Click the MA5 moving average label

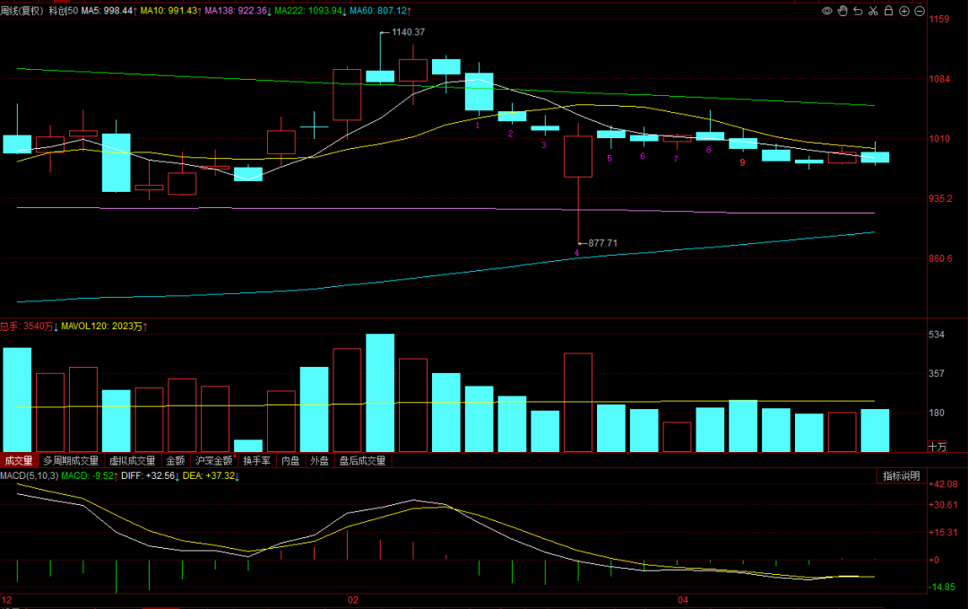[109, 10]
